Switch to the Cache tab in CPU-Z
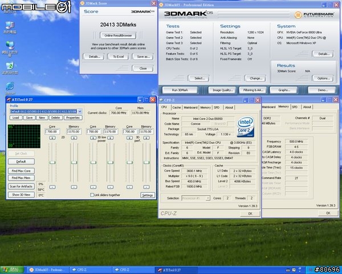The width and height of the screenshot is (342, 274). 177,107
